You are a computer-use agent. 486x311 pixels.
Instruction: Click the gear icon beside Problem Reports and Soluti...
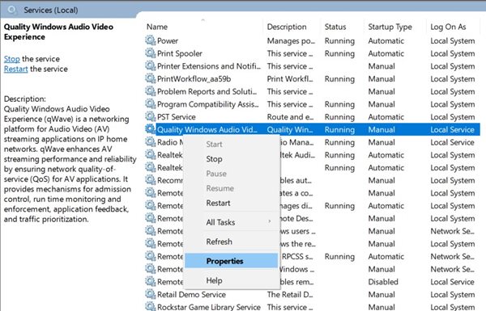pos(151,91)
